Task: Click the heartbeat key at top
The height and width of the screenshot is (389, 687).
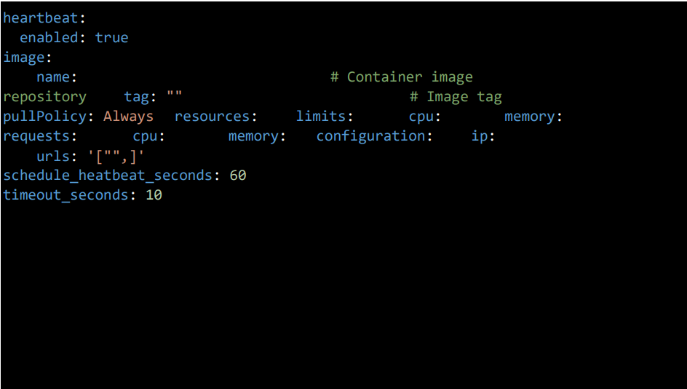Action: [x=40, y=18]
